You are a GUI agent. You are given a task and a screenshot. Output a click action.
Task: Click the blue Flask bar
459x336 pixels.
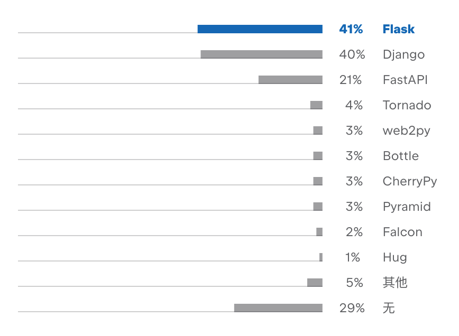pyautogui.click(x=260, y=29)
